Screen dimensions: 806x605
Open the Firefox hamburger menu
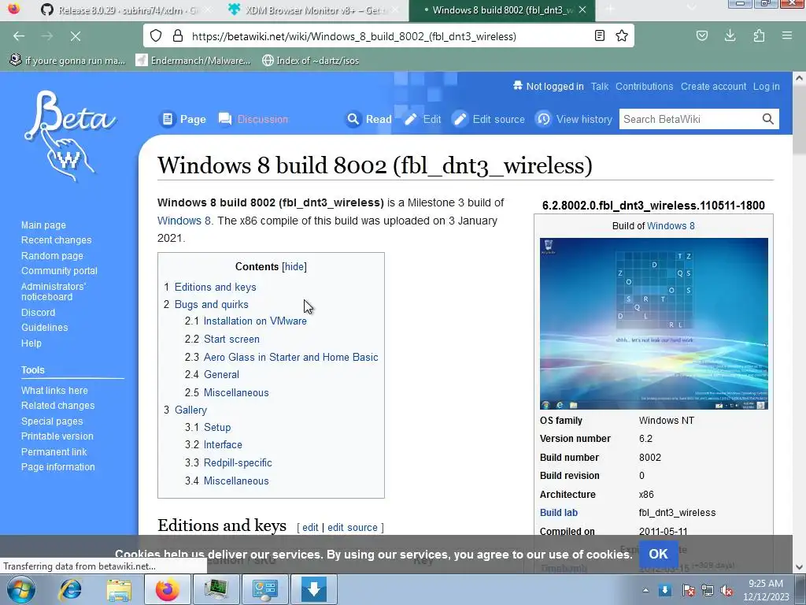pos(787,35)
